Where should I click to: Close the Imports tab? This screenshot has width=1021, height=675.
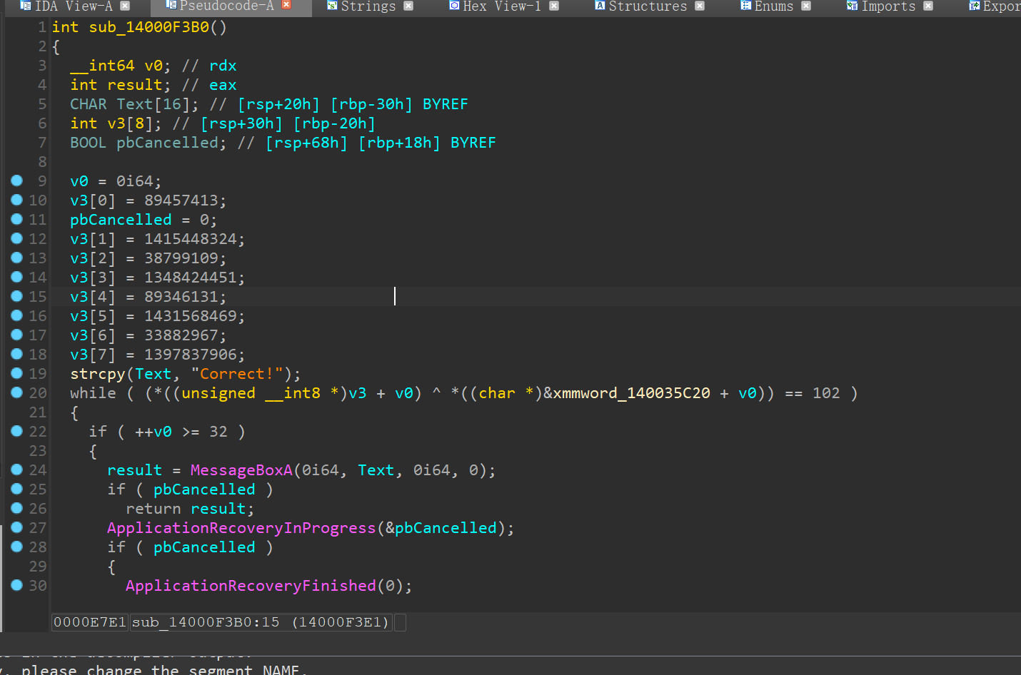(928, 6)
